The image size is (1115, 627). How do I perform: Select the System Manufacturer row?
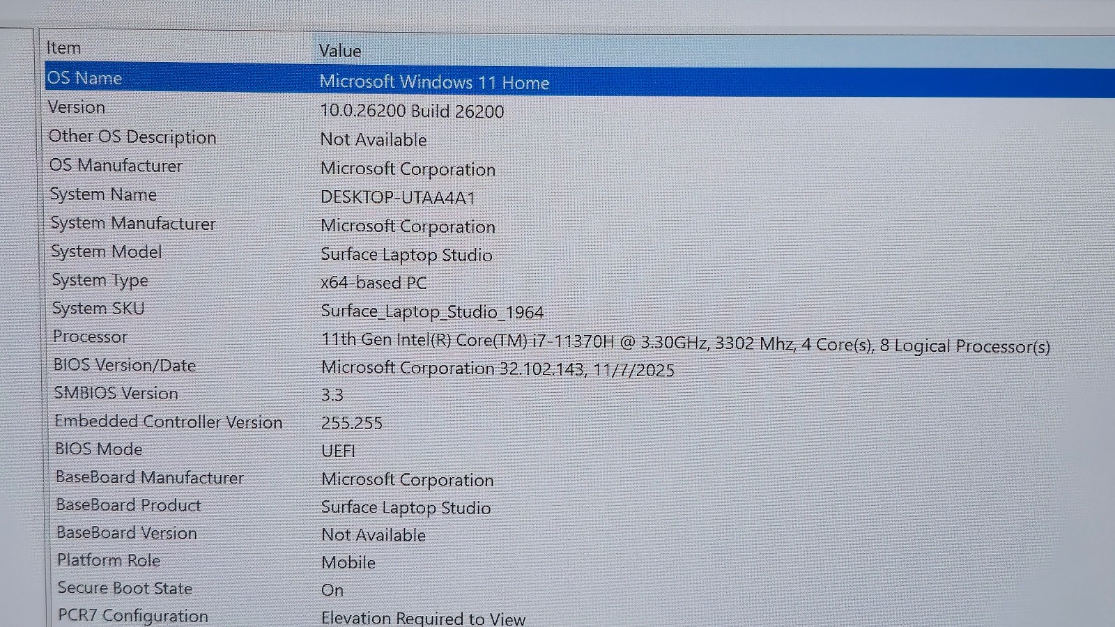133,223
